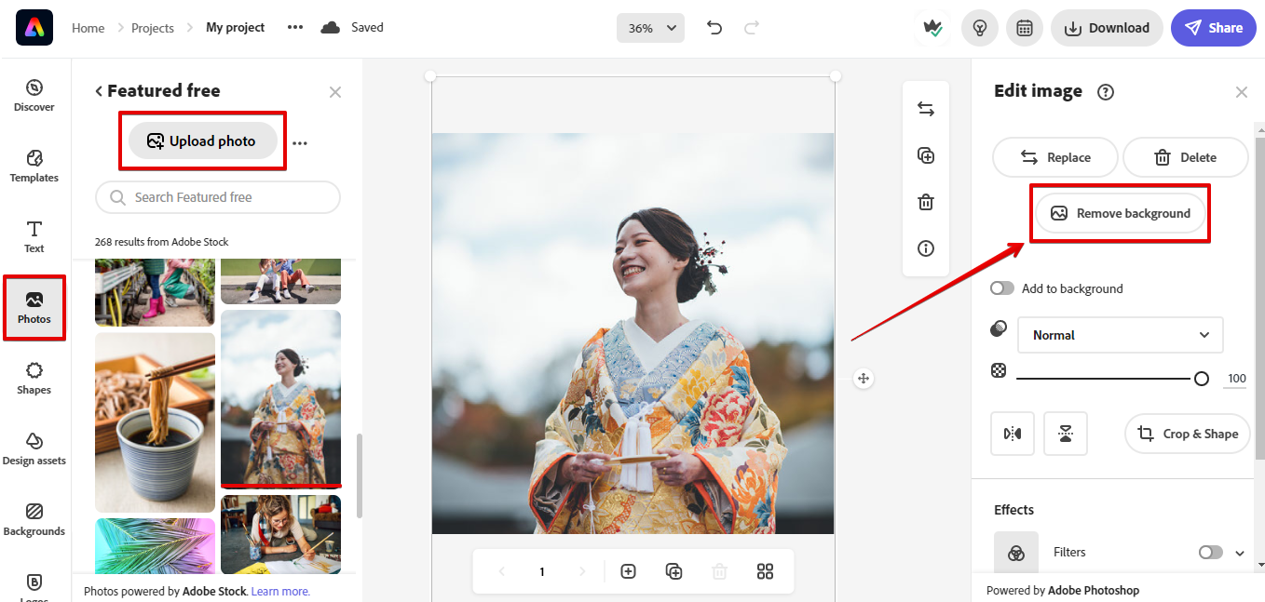Click the Search Featured free field
This screenshot has width=1265, height=602.
click(218, 197)
